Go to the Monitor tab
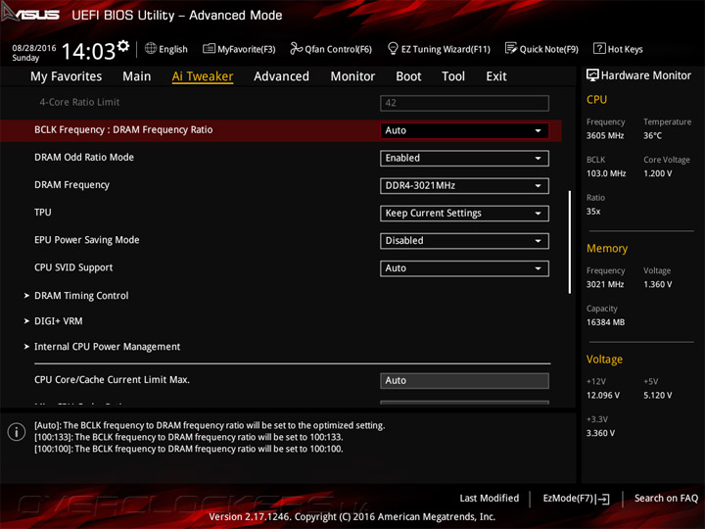The image size is (705, 529). coord(352,76)
